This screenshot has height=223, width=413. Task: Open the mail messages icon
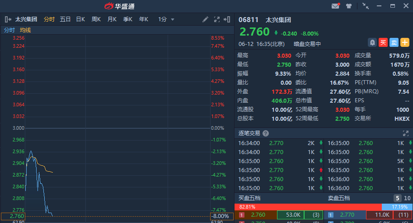[336, 6]
